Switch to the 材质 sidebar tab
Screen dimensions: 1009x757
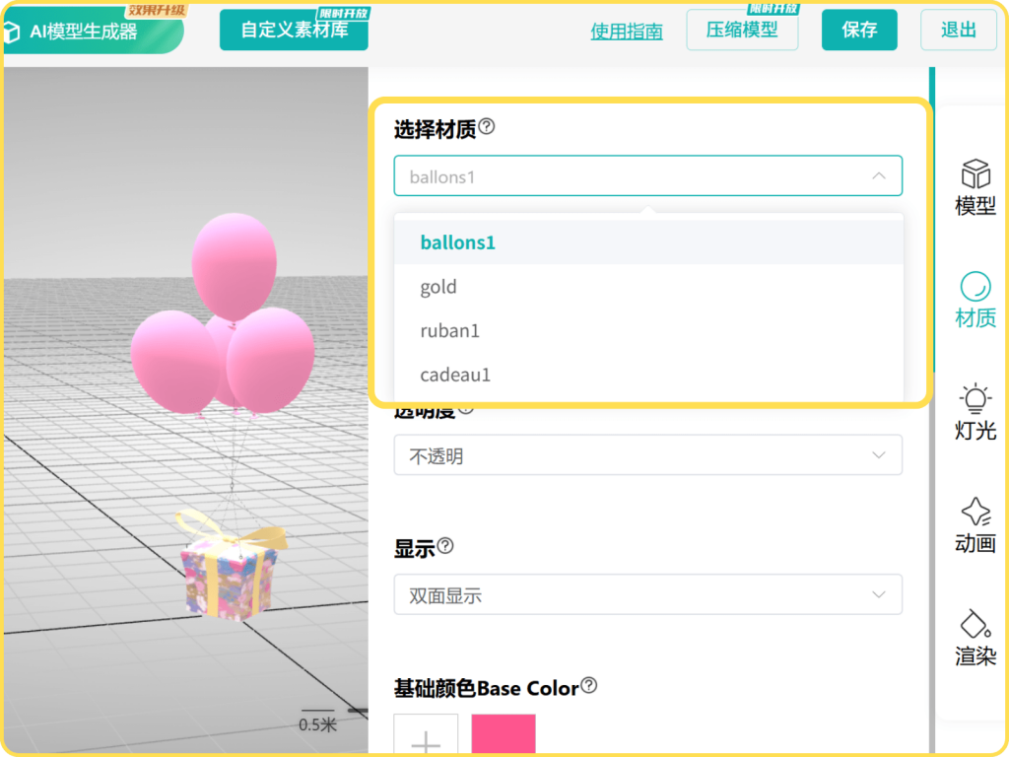click(x=975, y=300)
